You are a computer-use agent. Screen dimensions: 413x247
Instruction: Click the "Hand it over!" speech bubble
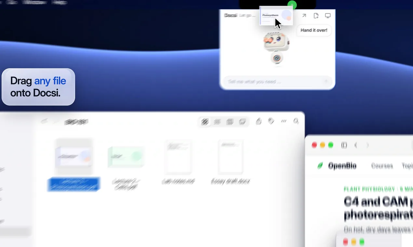tap(314, 30)
